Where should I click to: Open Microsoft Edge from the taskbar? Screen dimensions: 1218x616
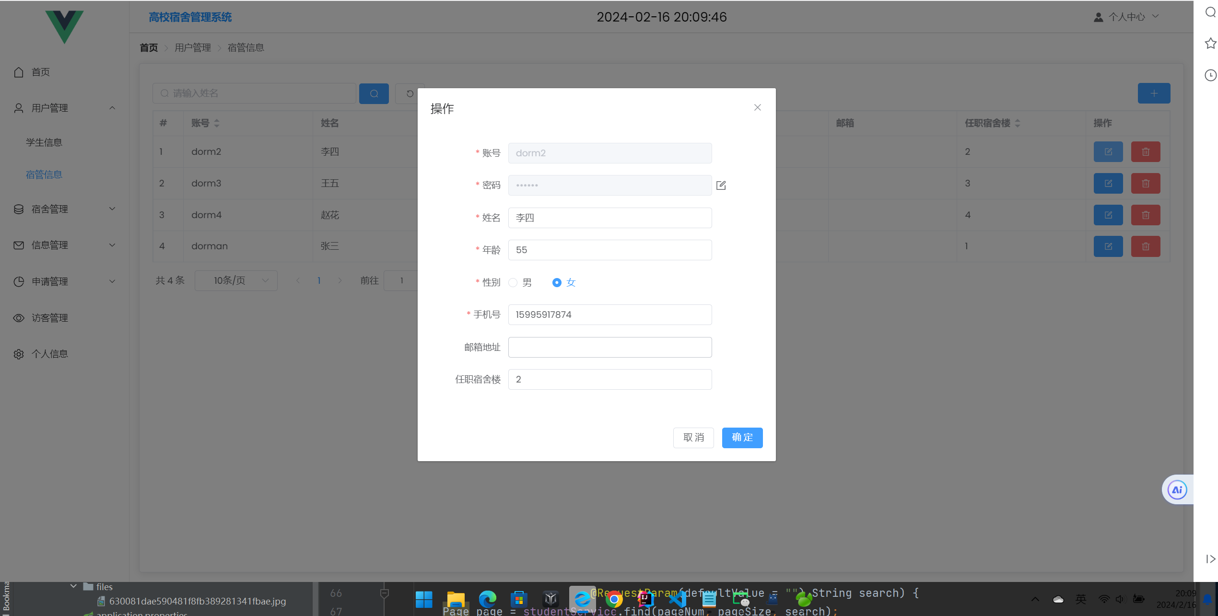487,599
